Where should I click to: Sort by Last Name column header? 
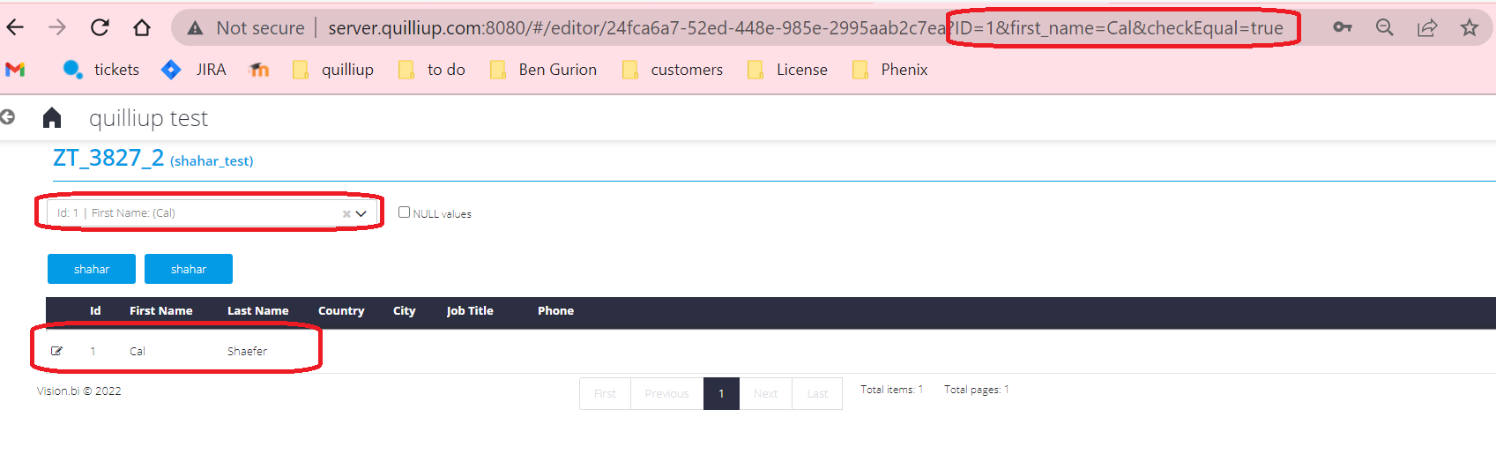pos(257,310)
